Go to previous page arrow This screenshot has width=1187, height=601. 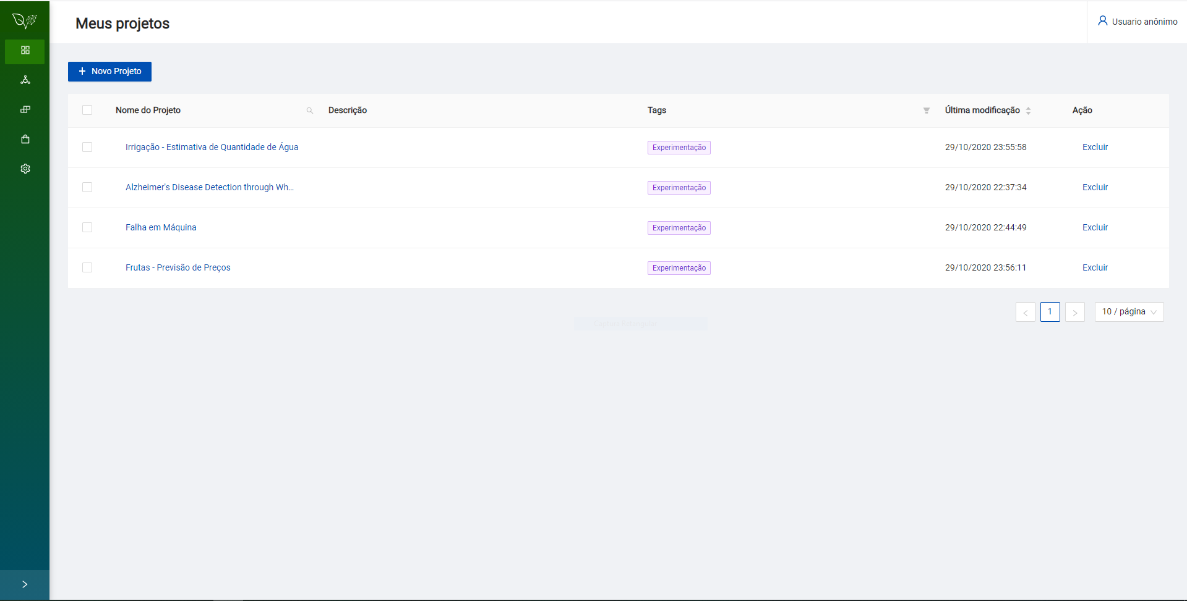(1026, 312)
